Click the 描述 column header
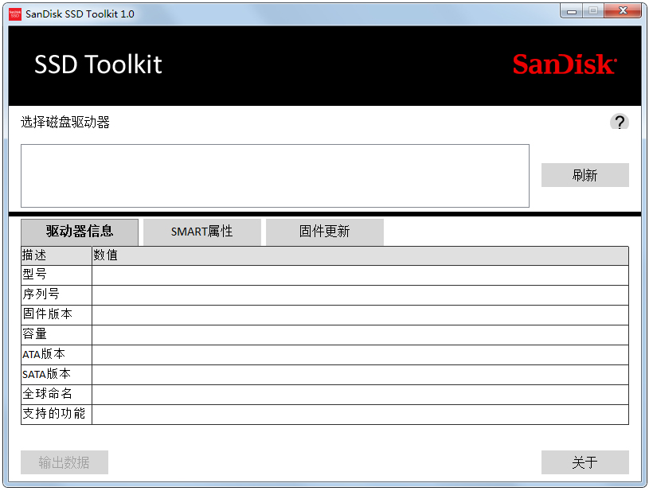Viewport: 649px width, 491px height. click(57, 255)
